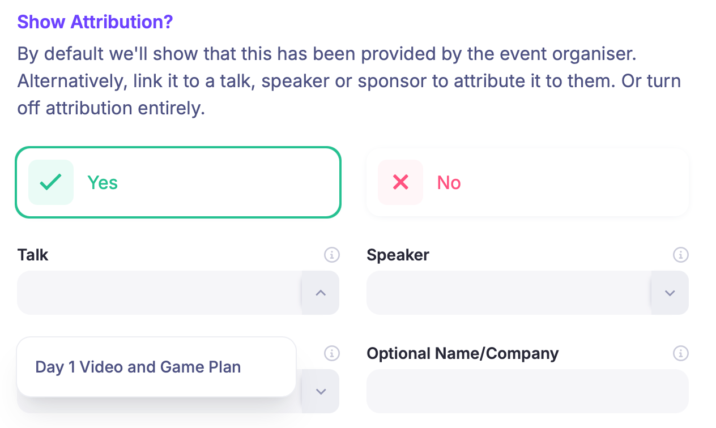Click the Speaker field label
716x428 pixels.
click(398, 255)
